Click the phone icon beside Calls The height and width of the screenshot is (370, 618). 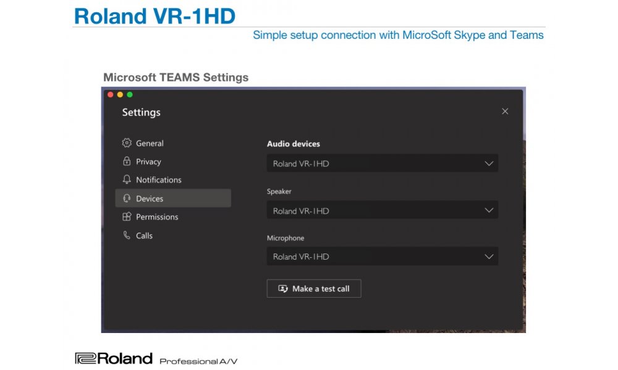127,236
